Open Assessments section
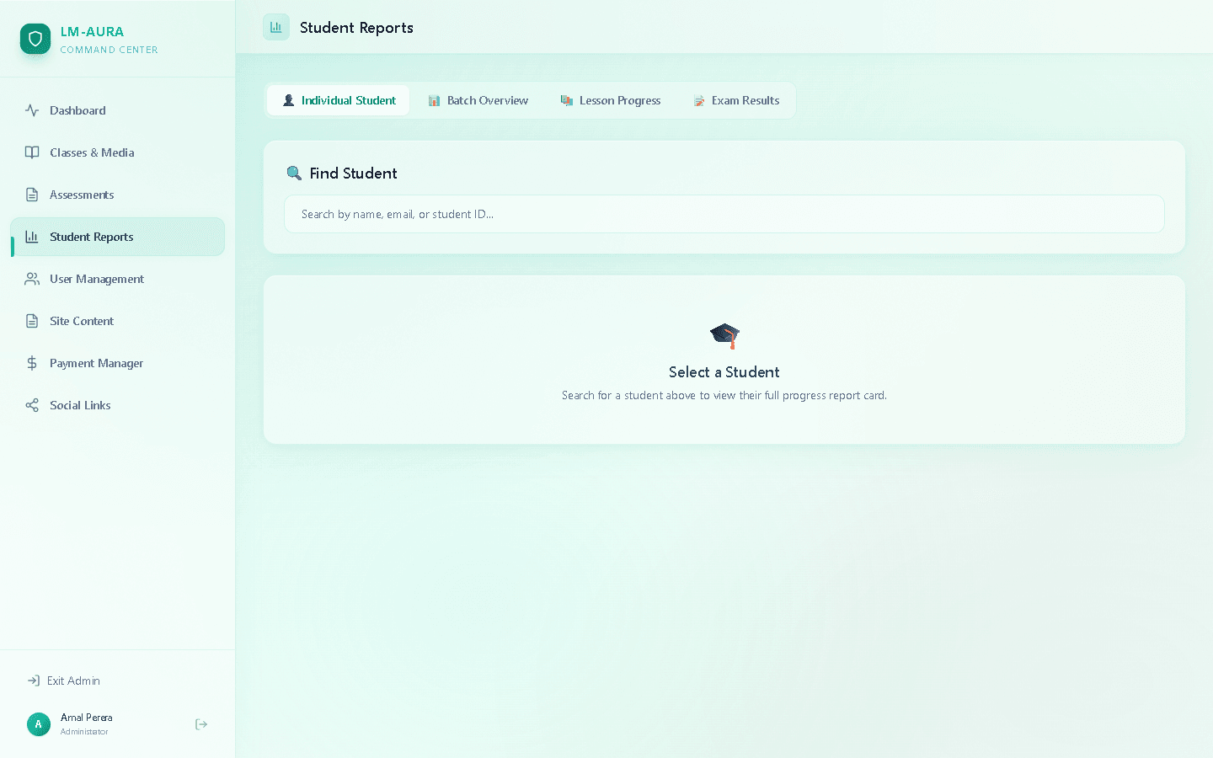 click(x=117, y=195)
